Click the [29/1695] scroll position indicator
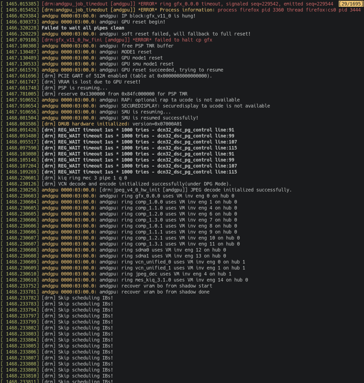The image size is (364, 383). click(x=351, y=4)
